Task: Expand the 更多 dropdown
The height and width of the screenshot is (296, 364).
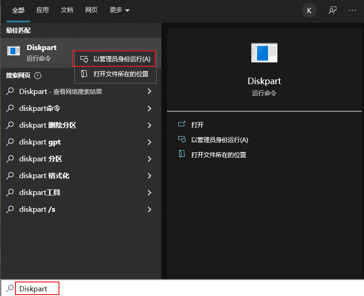Action: (x=120, y=10)
